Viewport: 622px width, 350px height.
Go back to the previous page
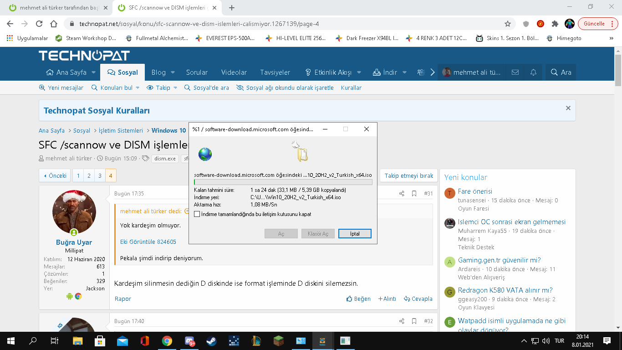click(x=10, y=24)
